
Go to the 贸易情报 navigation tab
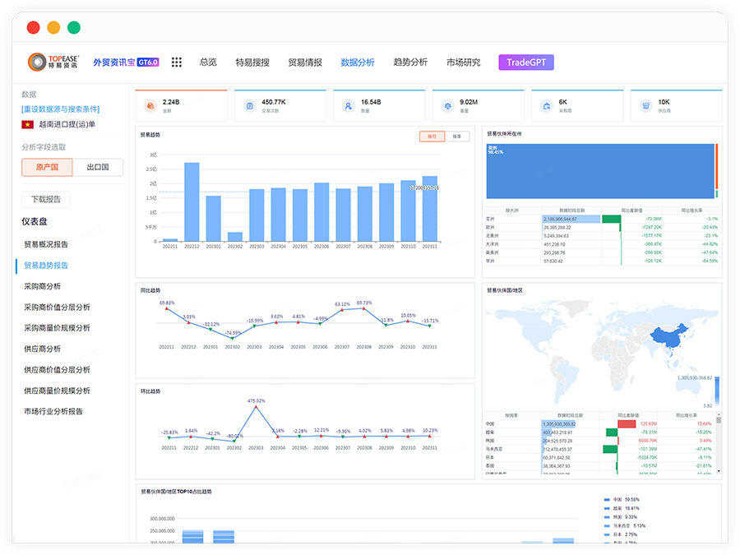[x=305, y=62]
